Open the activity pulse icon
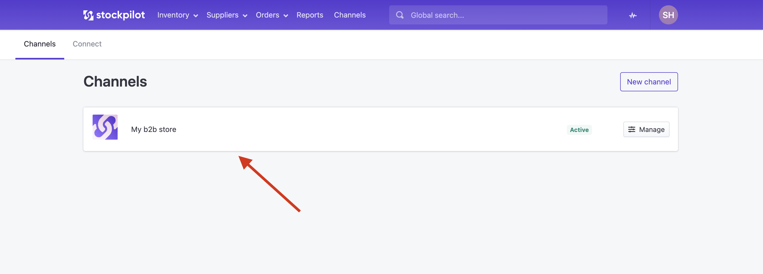 pyautogui.click(x=633, y=15)
